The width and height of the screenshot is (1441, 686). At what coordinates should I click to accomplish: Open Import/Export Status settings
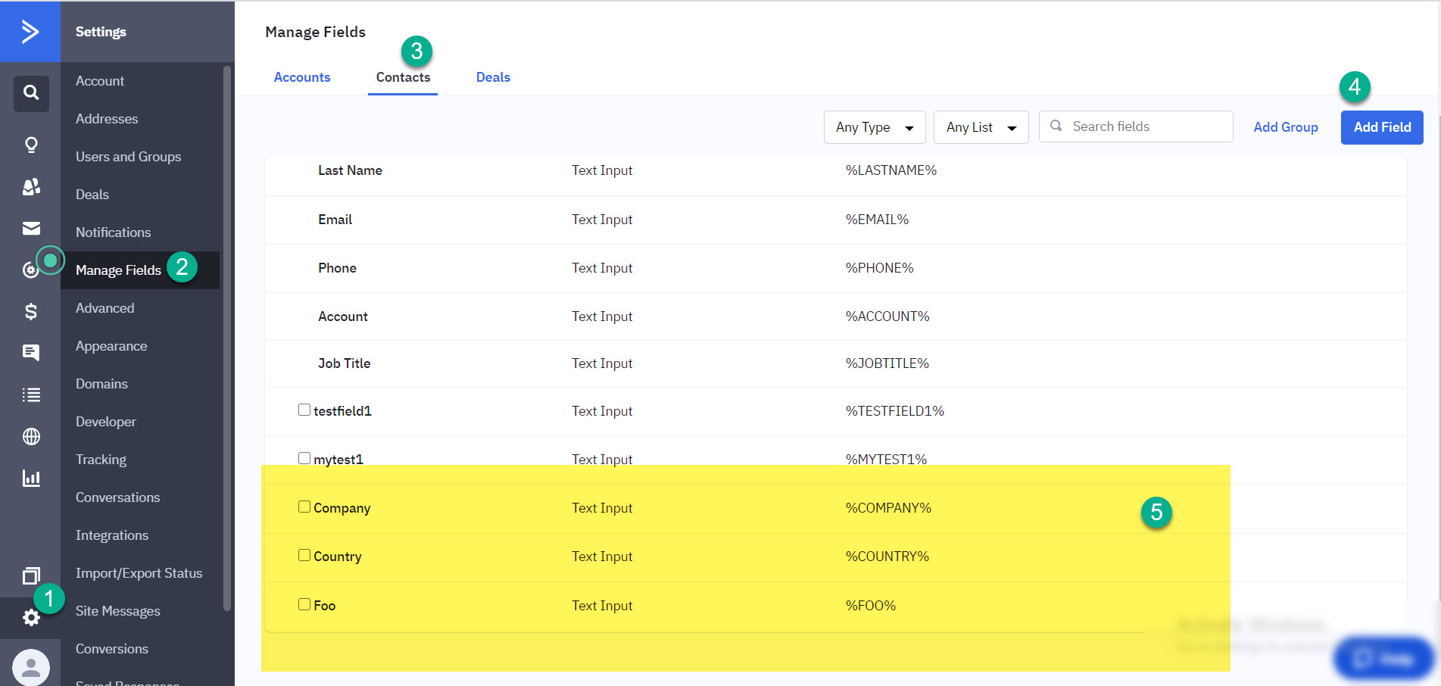(x=139, y=573)
